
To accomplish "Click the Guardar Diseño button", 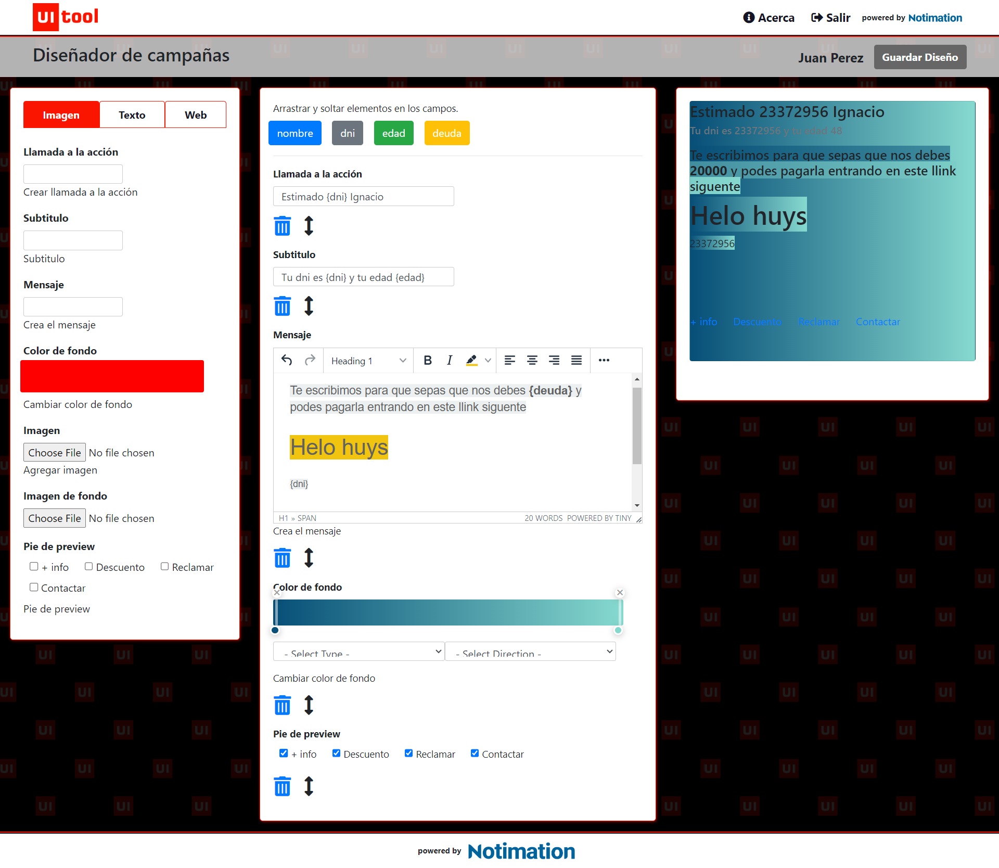I will [x=920, y=57].
